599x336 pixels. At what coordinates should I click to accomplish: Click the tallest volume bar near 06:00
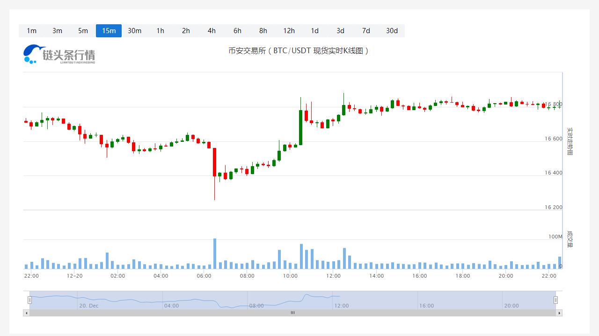click(x=215, y=254)
